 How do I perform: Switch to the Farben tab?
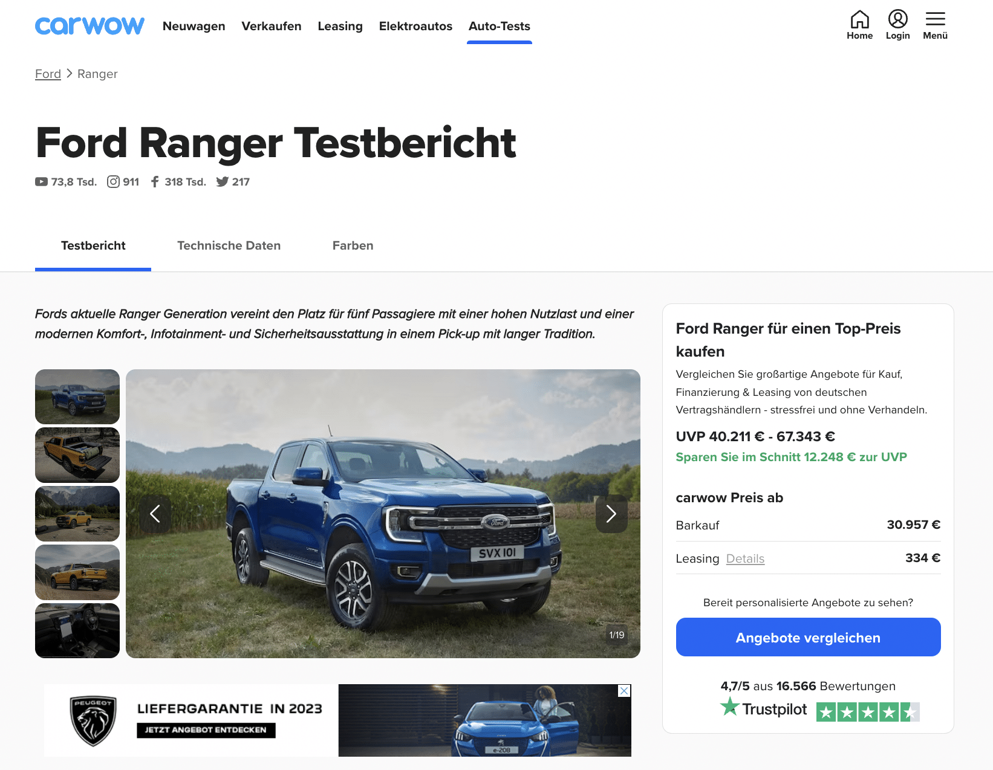[353, 245]
